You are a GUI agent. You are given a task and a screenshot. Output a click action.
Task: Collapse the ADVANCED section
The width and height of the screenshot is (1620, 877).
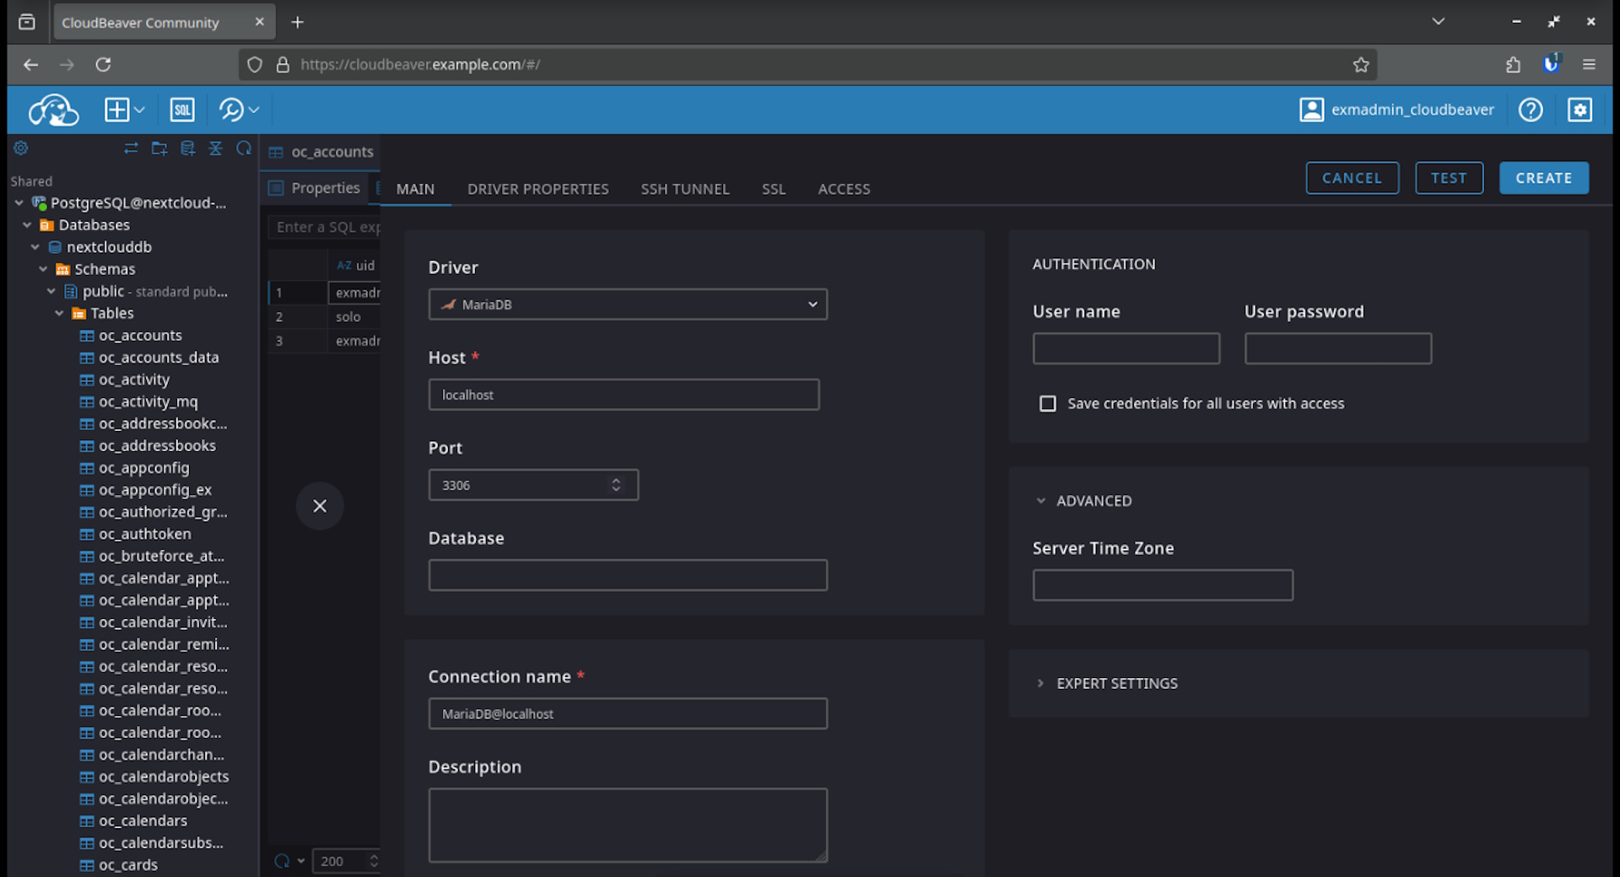(x=1041, y=501)
